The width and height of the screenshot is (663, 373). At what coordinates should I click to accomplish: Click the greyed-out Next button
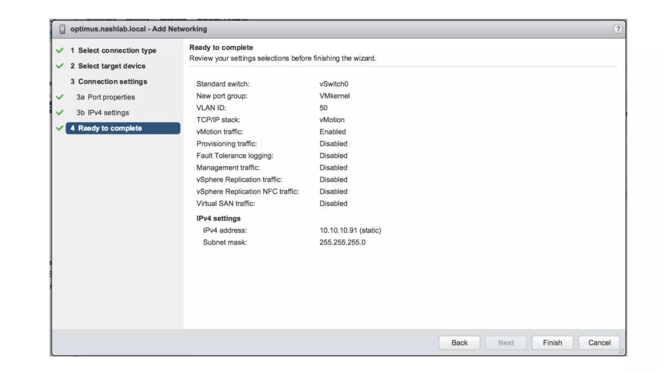pyautogui.click(x=506, y=343)
